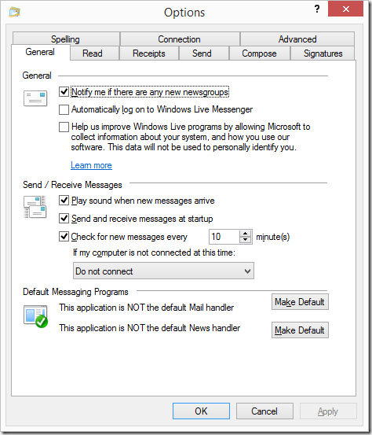This screenshot has height=435, width=372.
Task: Uncheck Notify me of new newsgroups
Action: coord(64,91)
